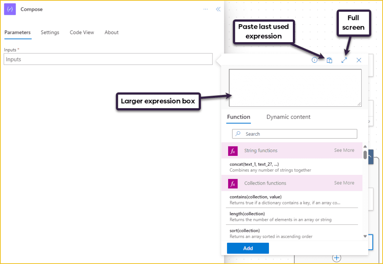The image size is (383, 264).
Task: Open the expression editor in full screen
Action: 344,60
